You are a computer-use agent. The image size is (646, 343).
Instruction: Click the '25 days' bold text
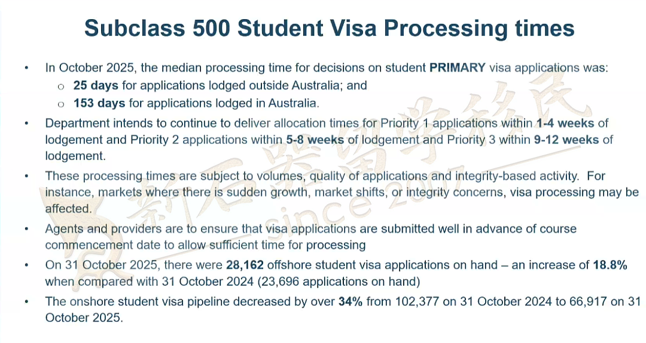(x=96, y=85)
